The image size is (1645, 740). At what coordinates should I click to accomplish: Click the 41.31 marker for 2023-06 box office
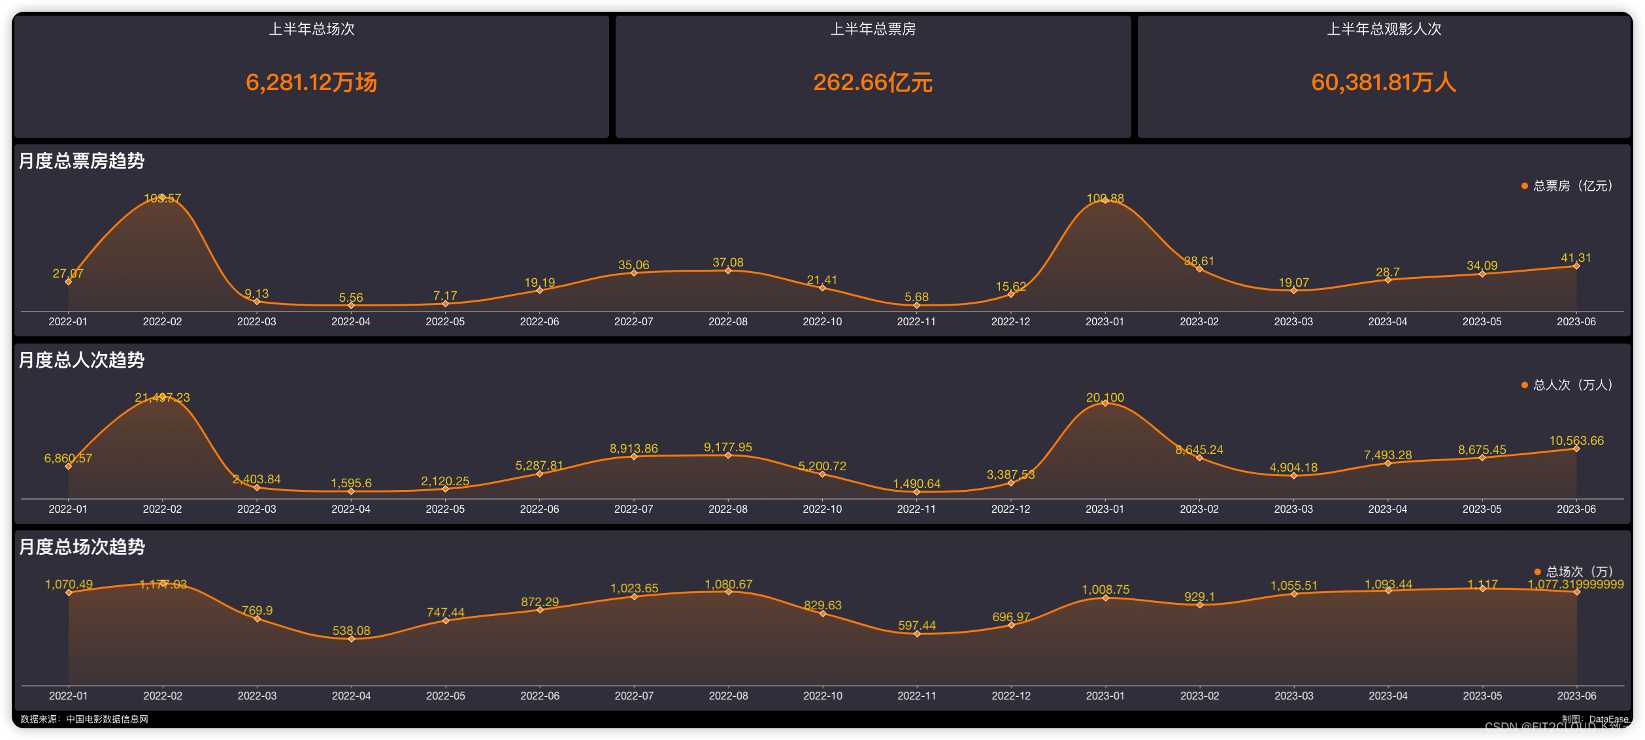pos(1576,266)
